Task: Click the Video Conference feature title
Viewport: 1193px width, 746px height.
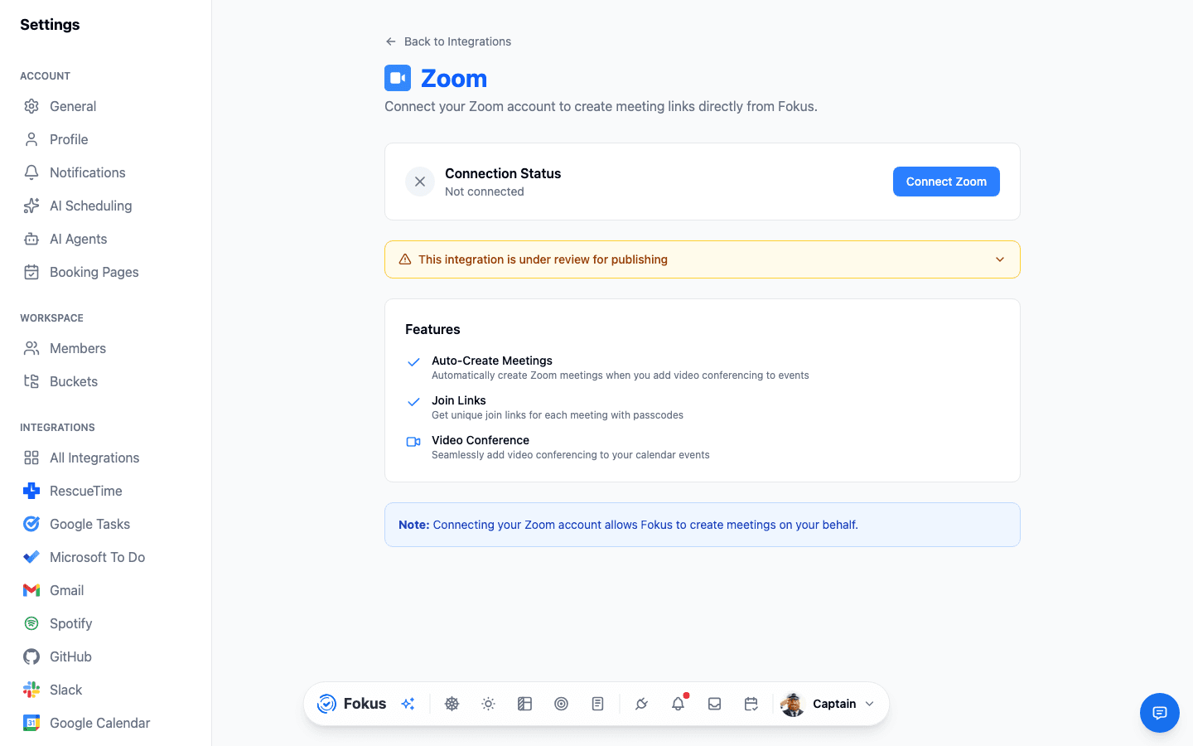Action: pyautogui.click(x=481, y=440)
